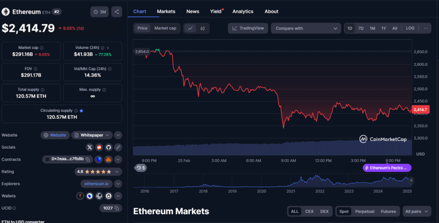Open the Analytics tab
The height and width of the screenshot is (223, 439).
coord(243,11)
